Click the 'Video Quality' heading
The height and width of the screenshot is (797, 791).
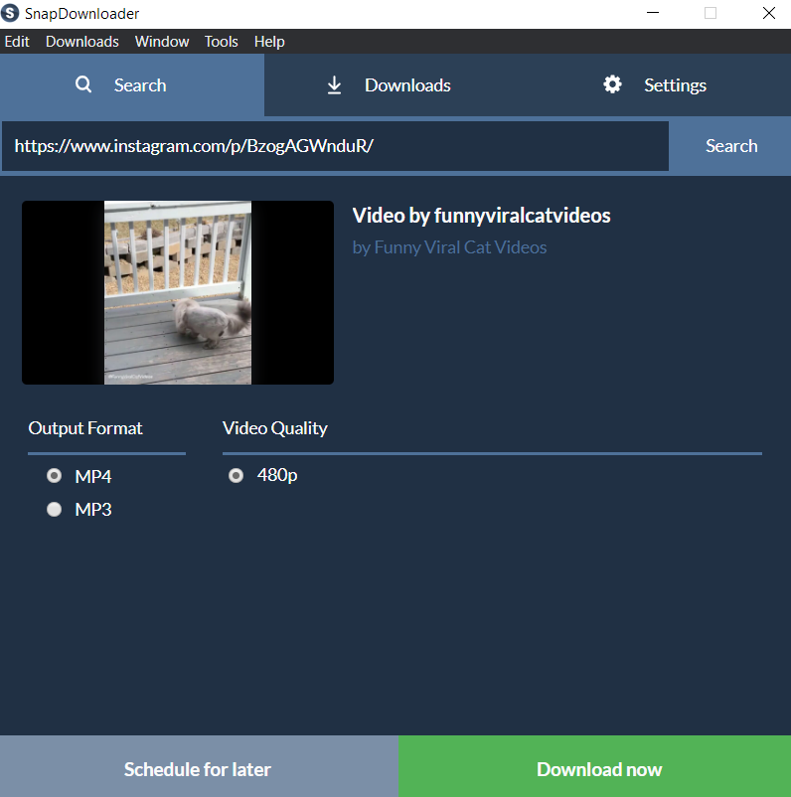pyautogui.click(x=275, y=428)
